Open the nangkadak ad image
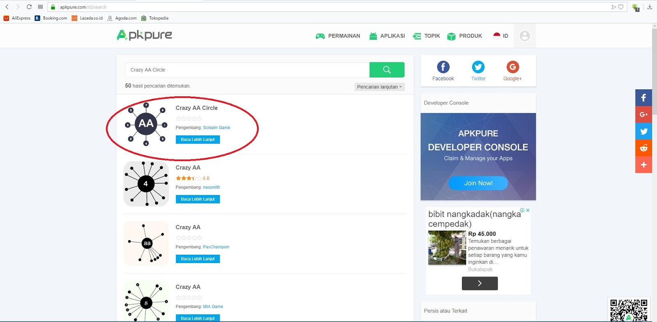Screen dimensions: 657x322 (447, 247)
